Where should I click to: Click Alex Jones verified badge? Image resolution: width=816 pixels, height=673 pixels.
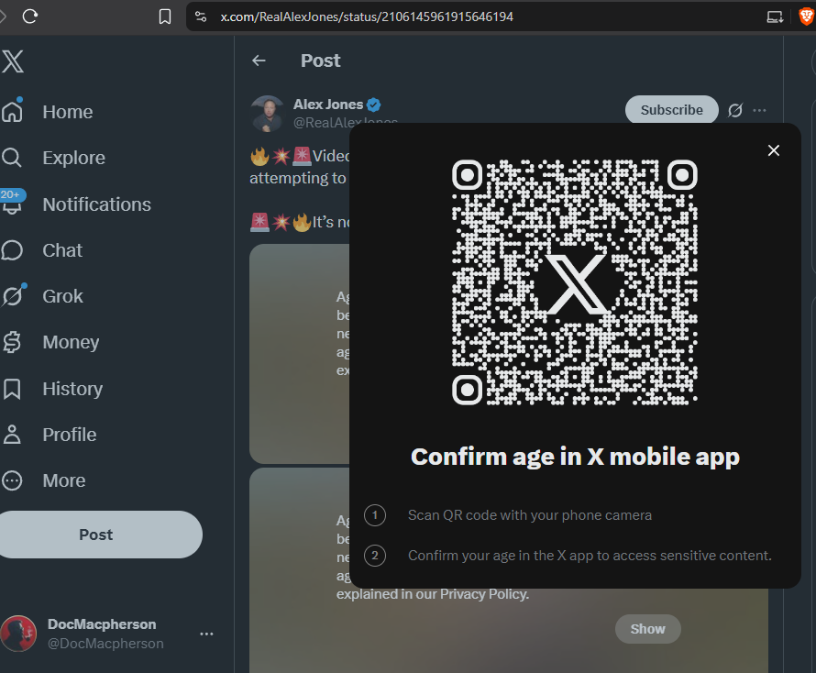pyautogui.click(x=374, y=105)
